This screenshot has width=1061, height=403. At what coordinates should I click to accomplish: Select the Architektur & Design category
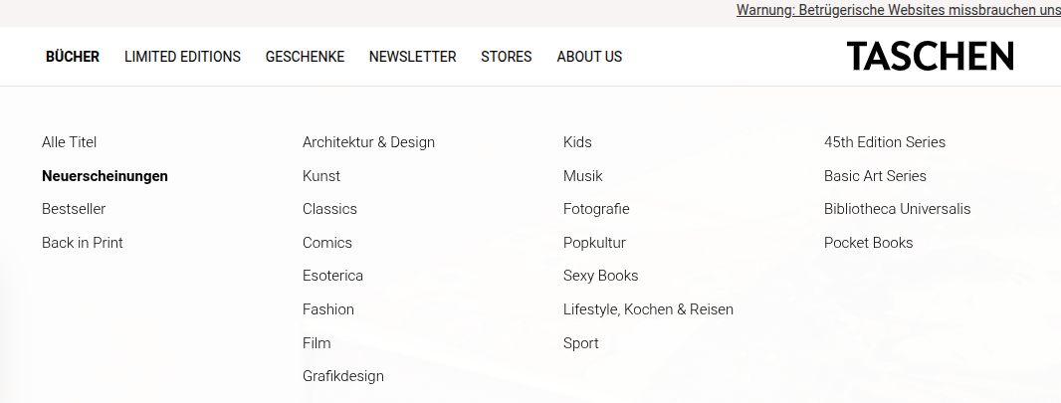(368, 142)
